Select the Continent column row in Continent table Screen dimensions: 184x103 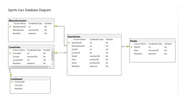30,85
